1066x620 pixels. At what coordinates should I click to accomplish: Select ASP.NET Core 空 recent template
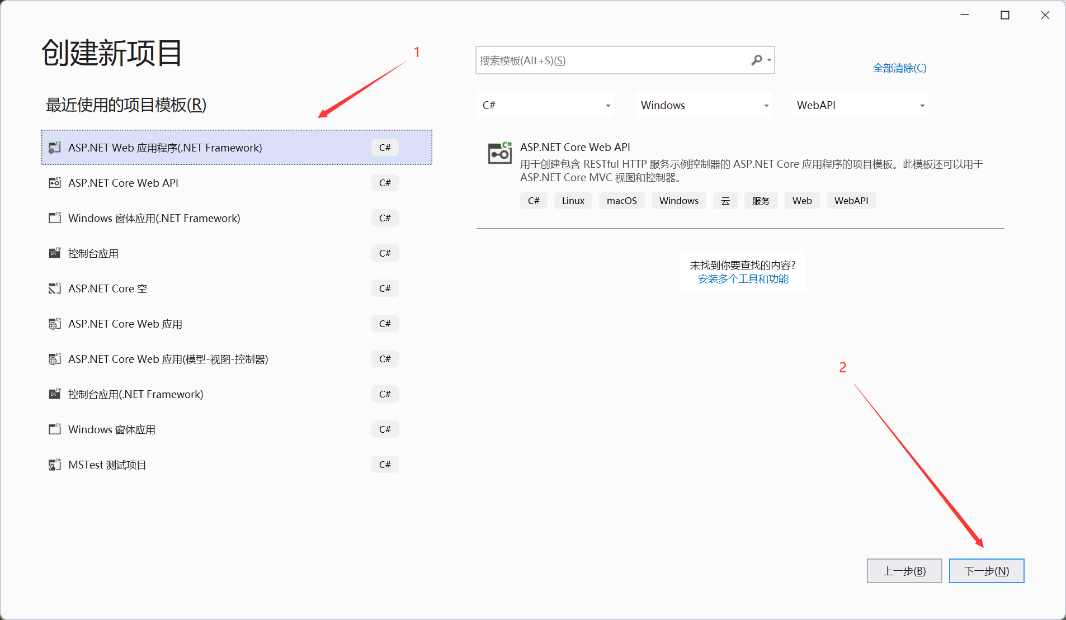[x=237, y=288]
